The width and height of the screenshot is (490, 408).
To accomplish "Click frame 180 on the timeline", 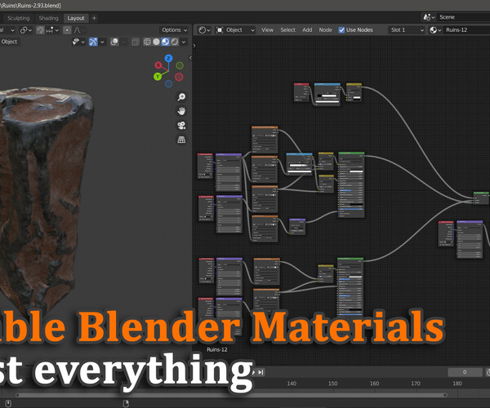I will pos(457,384).
